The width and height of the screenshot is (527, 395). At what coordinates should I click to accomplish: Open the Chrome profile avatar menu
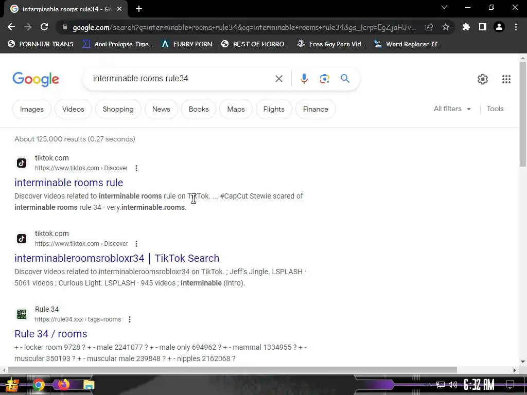(x=499, y=27)
